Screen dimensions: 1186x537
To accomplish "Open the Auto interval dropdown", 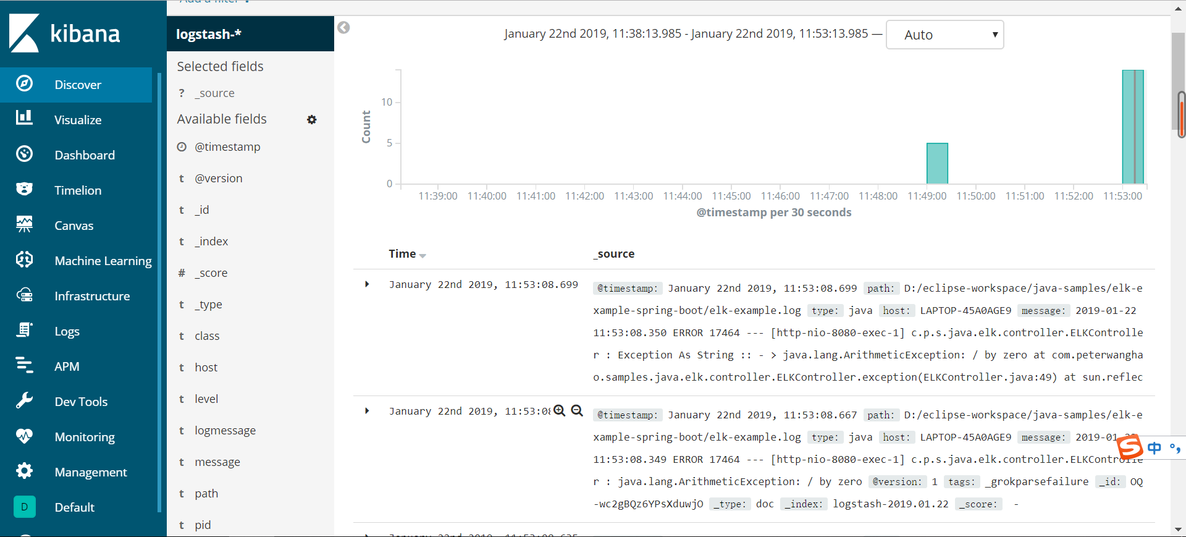I will pos(944,35).
